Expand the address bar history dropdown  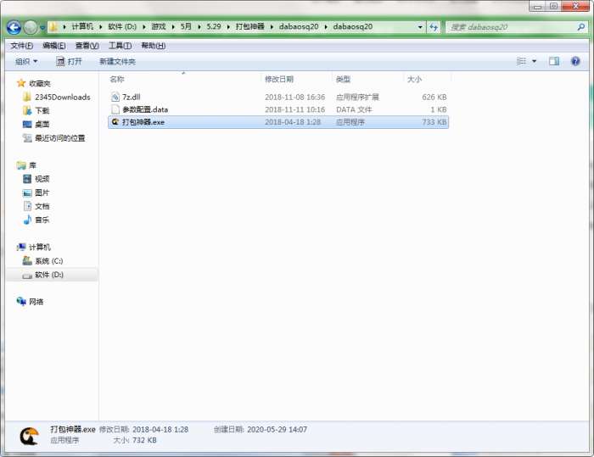click(x=420, y=27)
